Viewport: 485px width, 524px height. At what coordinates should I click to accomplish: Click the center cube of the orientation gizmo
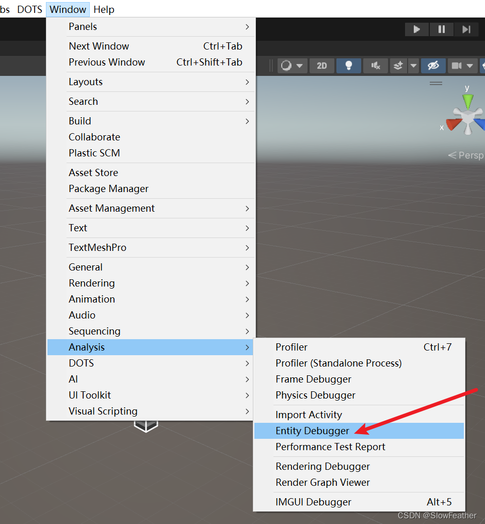pos(467,118)
